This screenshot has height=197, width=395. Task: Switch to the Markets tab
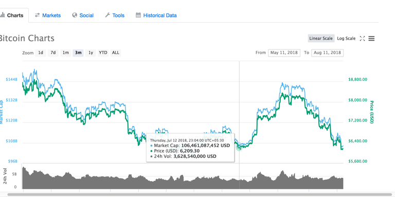(x=48, y=15)
